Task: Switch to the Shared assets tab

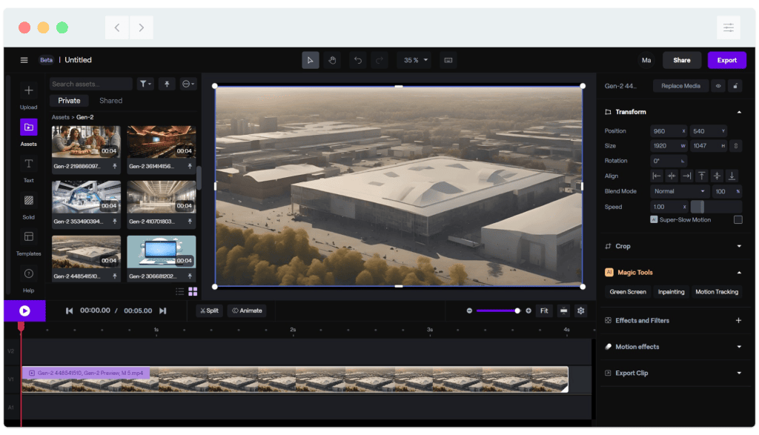Action: click(110, 100)
